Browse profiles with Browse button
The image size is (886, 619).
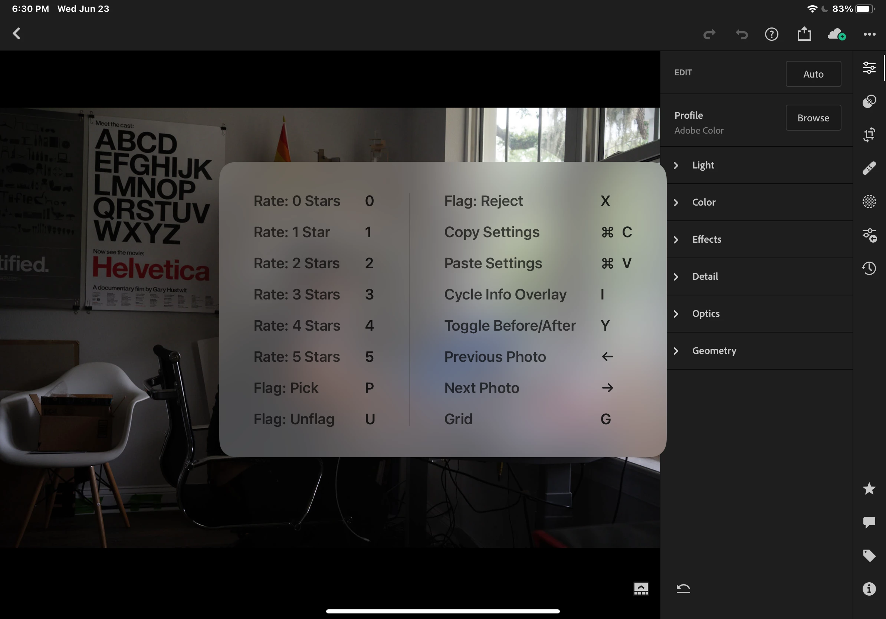[813, 118]
